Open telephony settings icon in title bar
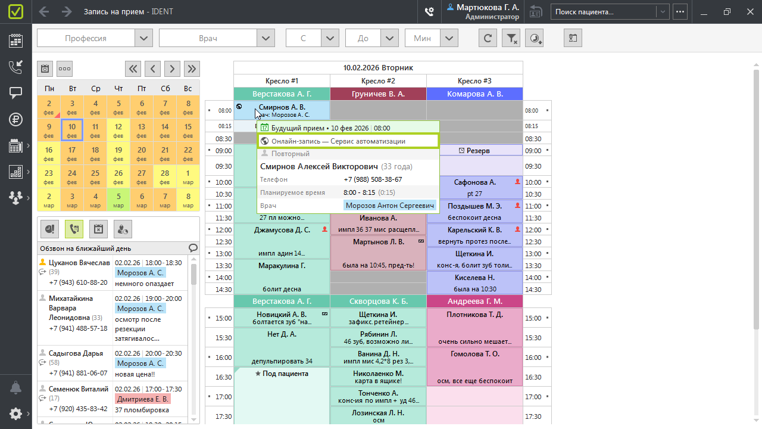Viewport: 762px width, 429px height. click(x=429, y=12)
